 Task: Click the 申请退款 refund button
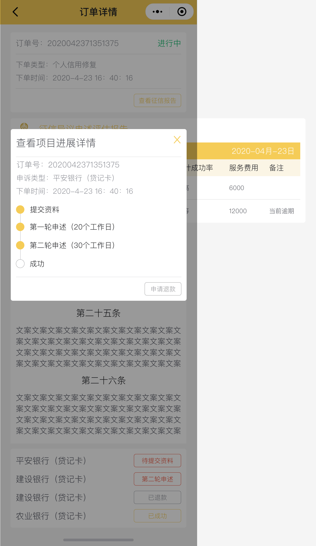pyautogui.click(x=163, y=289)
